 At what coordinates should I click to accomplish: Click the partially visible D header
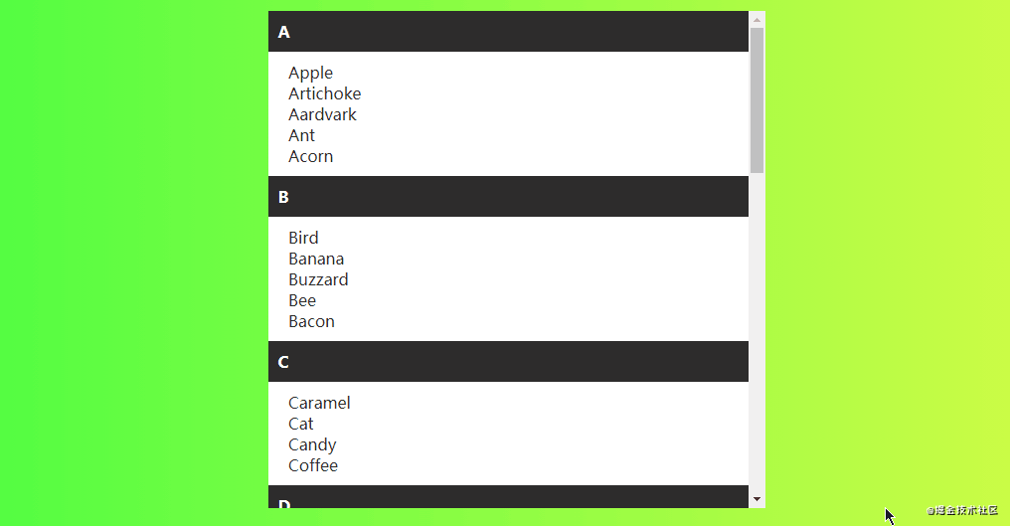click(508, 497)
